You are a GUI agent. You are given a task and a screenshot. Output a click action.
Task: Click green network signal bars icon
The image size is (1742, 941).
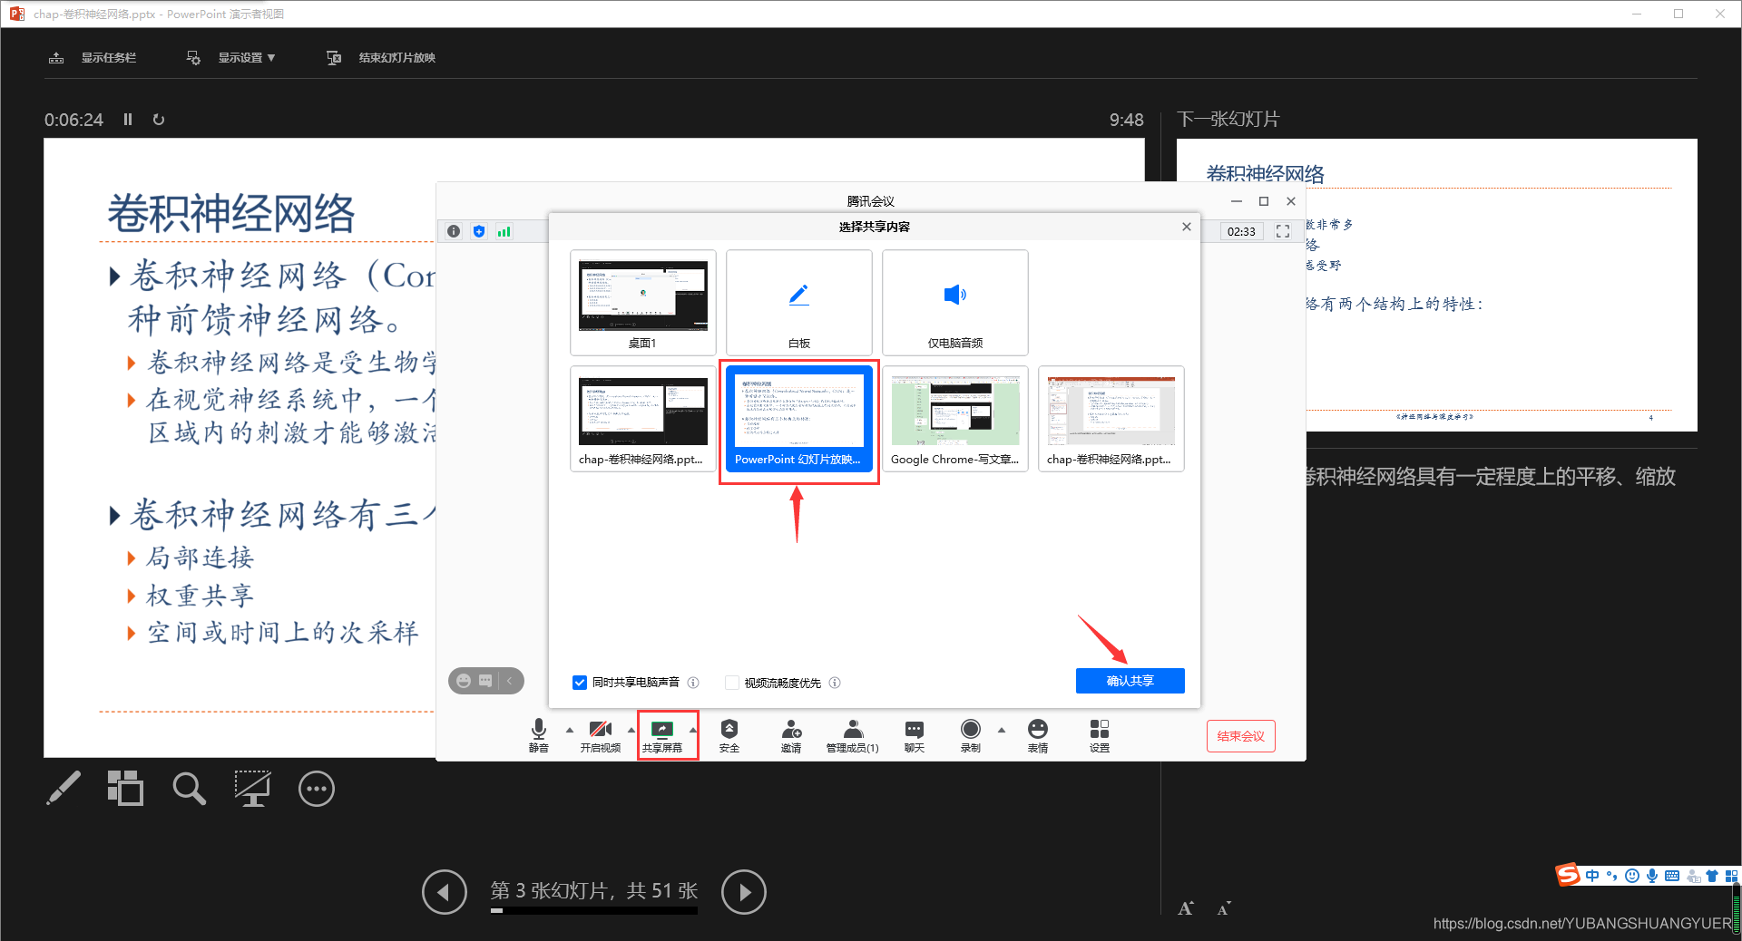504,231
